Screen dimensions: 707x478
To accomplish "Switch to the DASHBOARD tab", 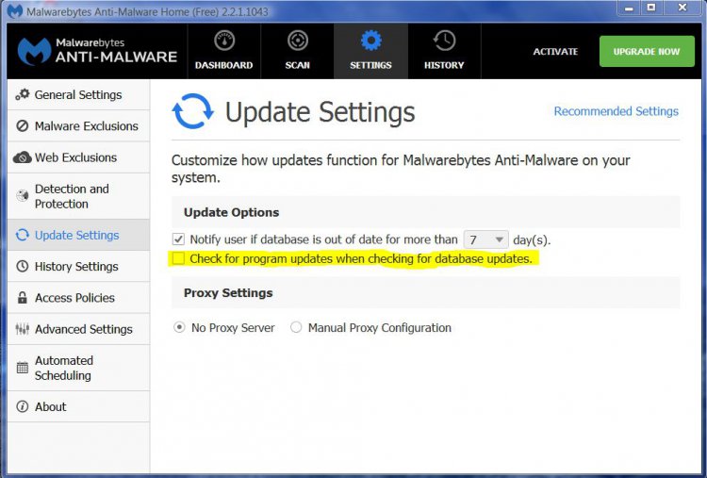I will [x=224, y=51].
